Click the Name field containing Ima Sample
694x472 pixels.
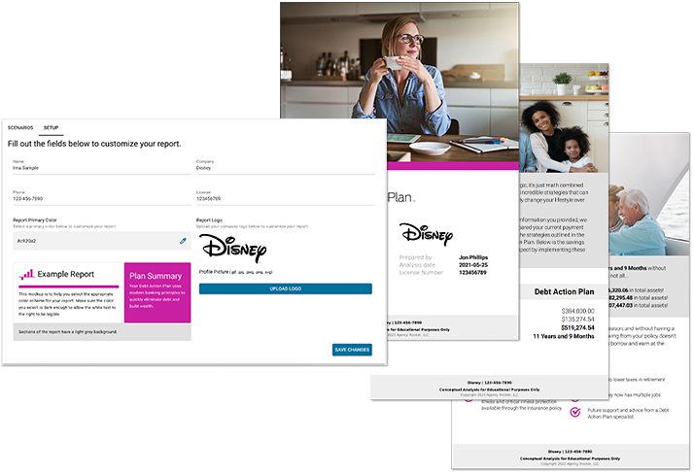tap(97, 168)
